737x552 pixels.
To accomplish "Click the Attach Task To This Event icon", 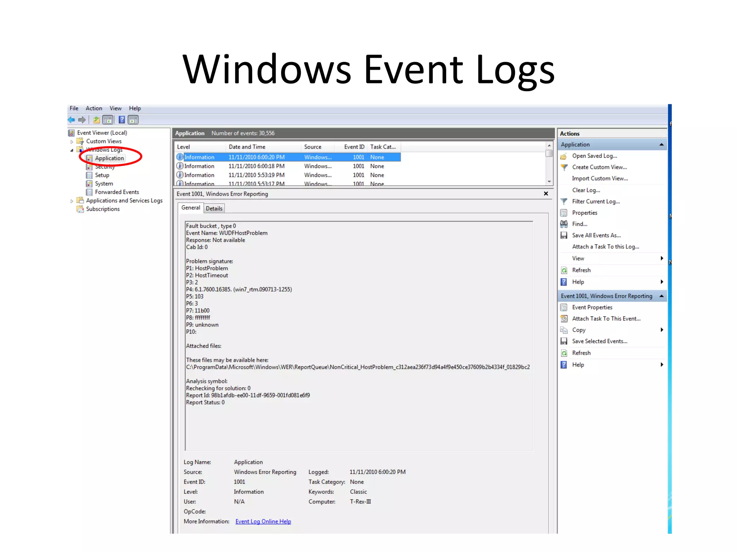I will coord(564,319).
